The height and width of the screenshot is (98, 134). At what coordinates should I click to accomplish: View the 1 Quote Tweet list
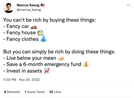pyautogui.click(x=35, y=92)
